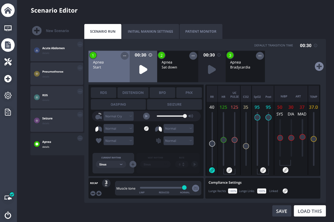The width and height of the screenshot is (334, 222).
Task: Toggle link between HR and UC Pulse
Action: pos(229,170)
